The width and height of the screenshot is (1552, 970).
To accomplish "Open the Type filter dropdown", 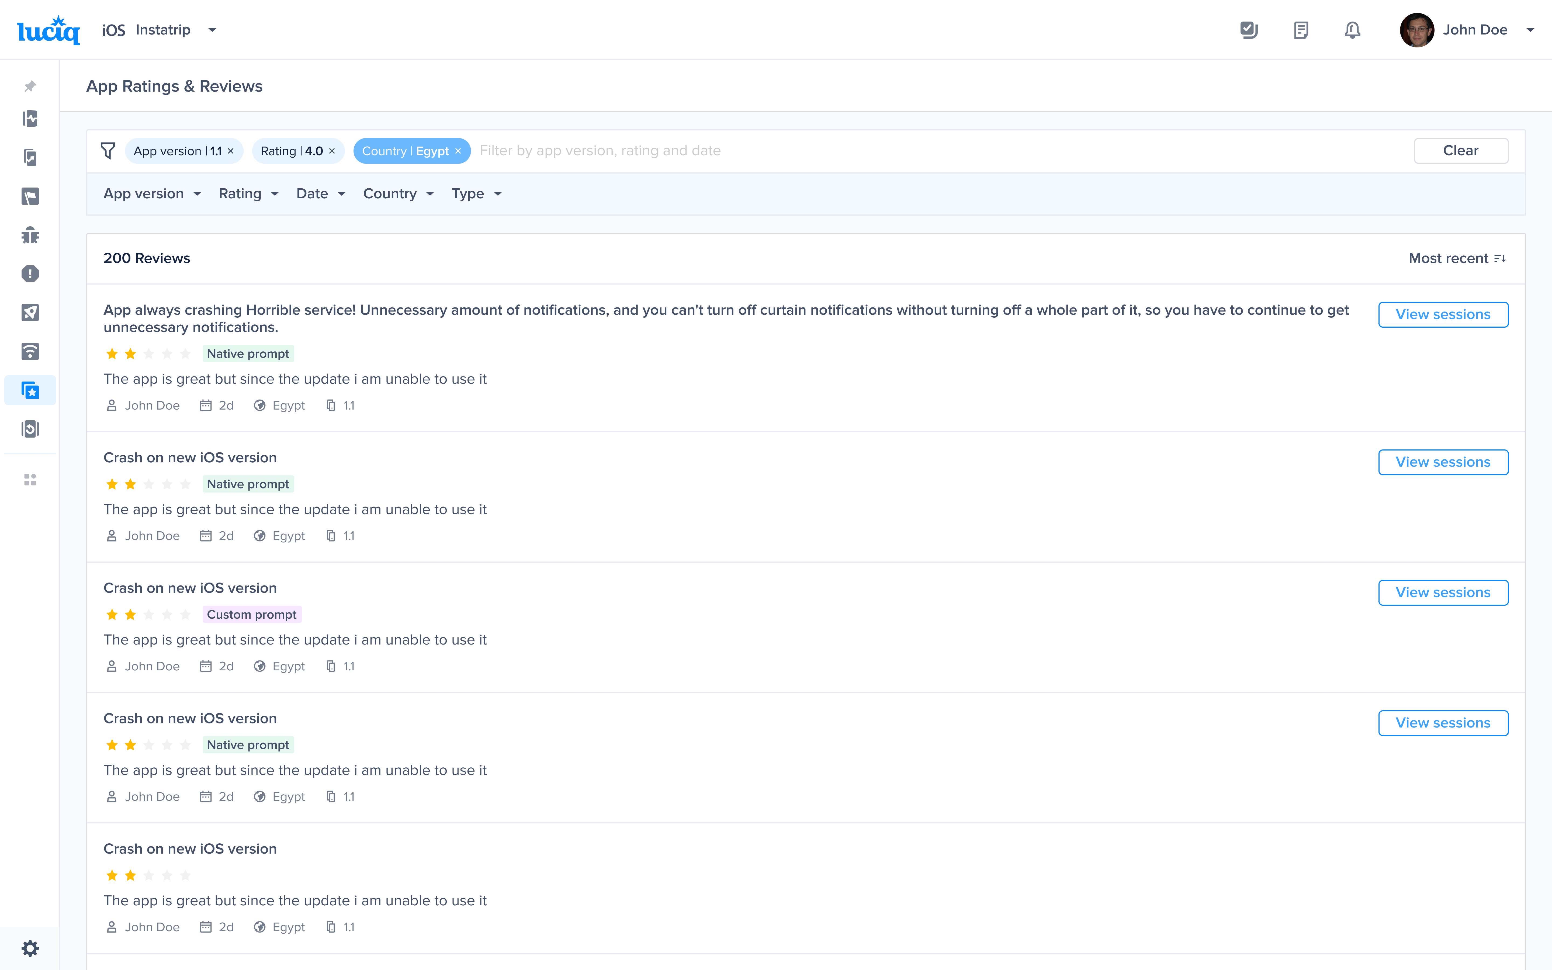I will 476,194.
